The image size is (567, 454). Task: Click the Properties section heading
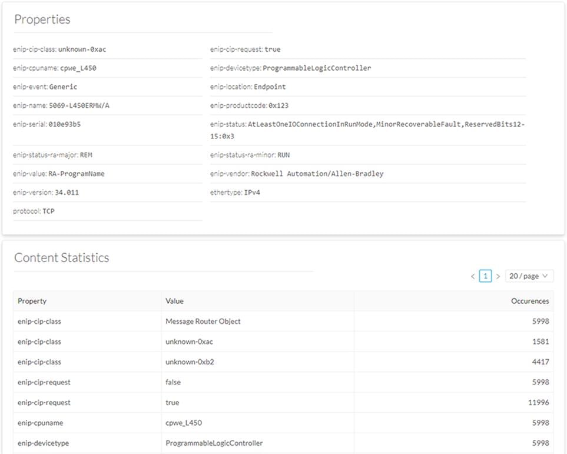pos(42,19)
